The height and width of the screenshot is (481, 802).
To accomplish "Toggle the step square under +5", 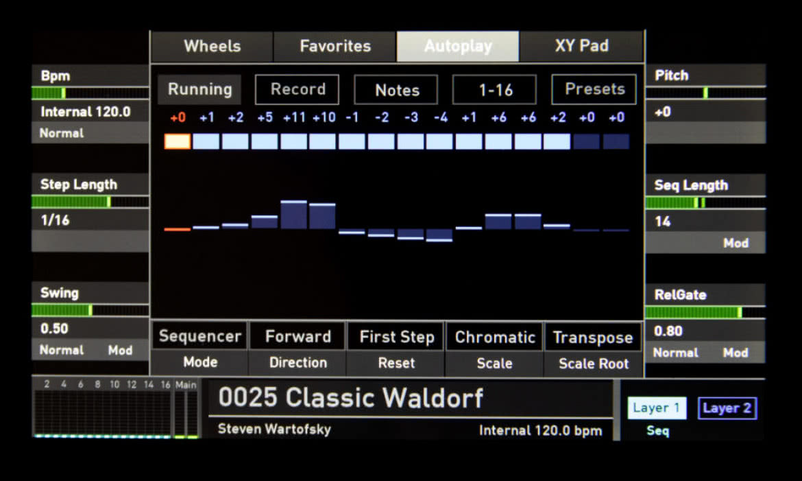I will tap(265, 141).
